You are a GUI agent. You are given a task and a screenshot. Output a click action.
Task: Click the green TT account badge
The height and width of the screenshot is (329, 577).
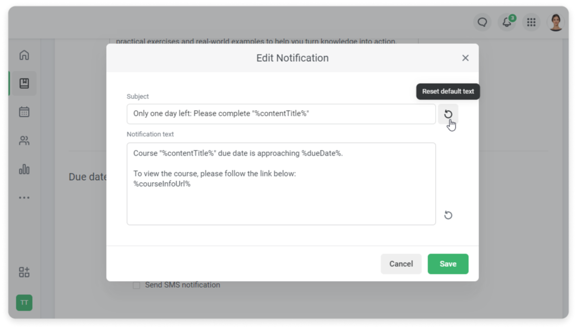pyautogui.click(x=24, y=303)
